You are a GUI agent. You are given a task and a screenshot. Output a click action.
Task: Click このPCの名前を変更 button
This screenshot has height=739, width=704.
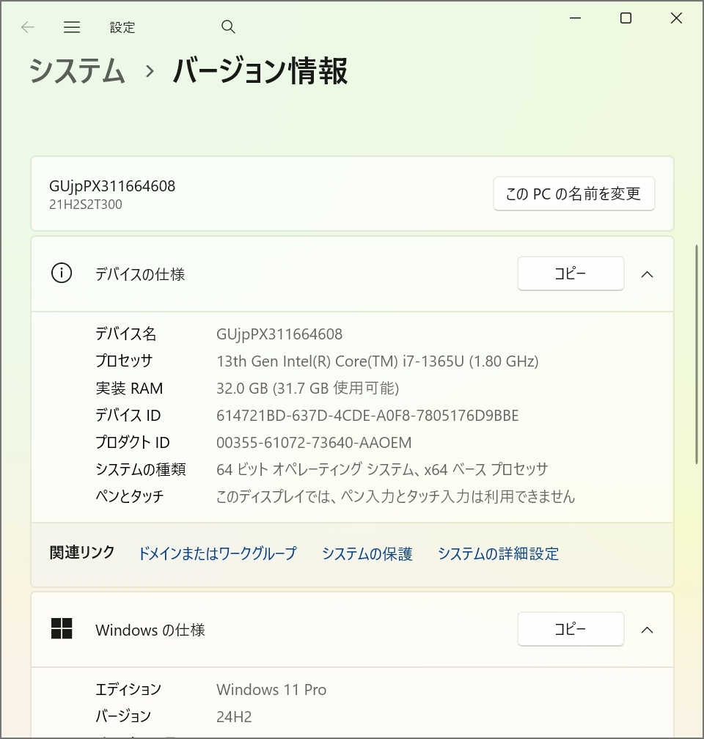coord(574,194)
